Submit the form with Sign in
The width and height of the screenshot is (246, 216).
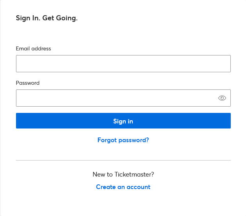pyautogui.click(x=123, y=121)
